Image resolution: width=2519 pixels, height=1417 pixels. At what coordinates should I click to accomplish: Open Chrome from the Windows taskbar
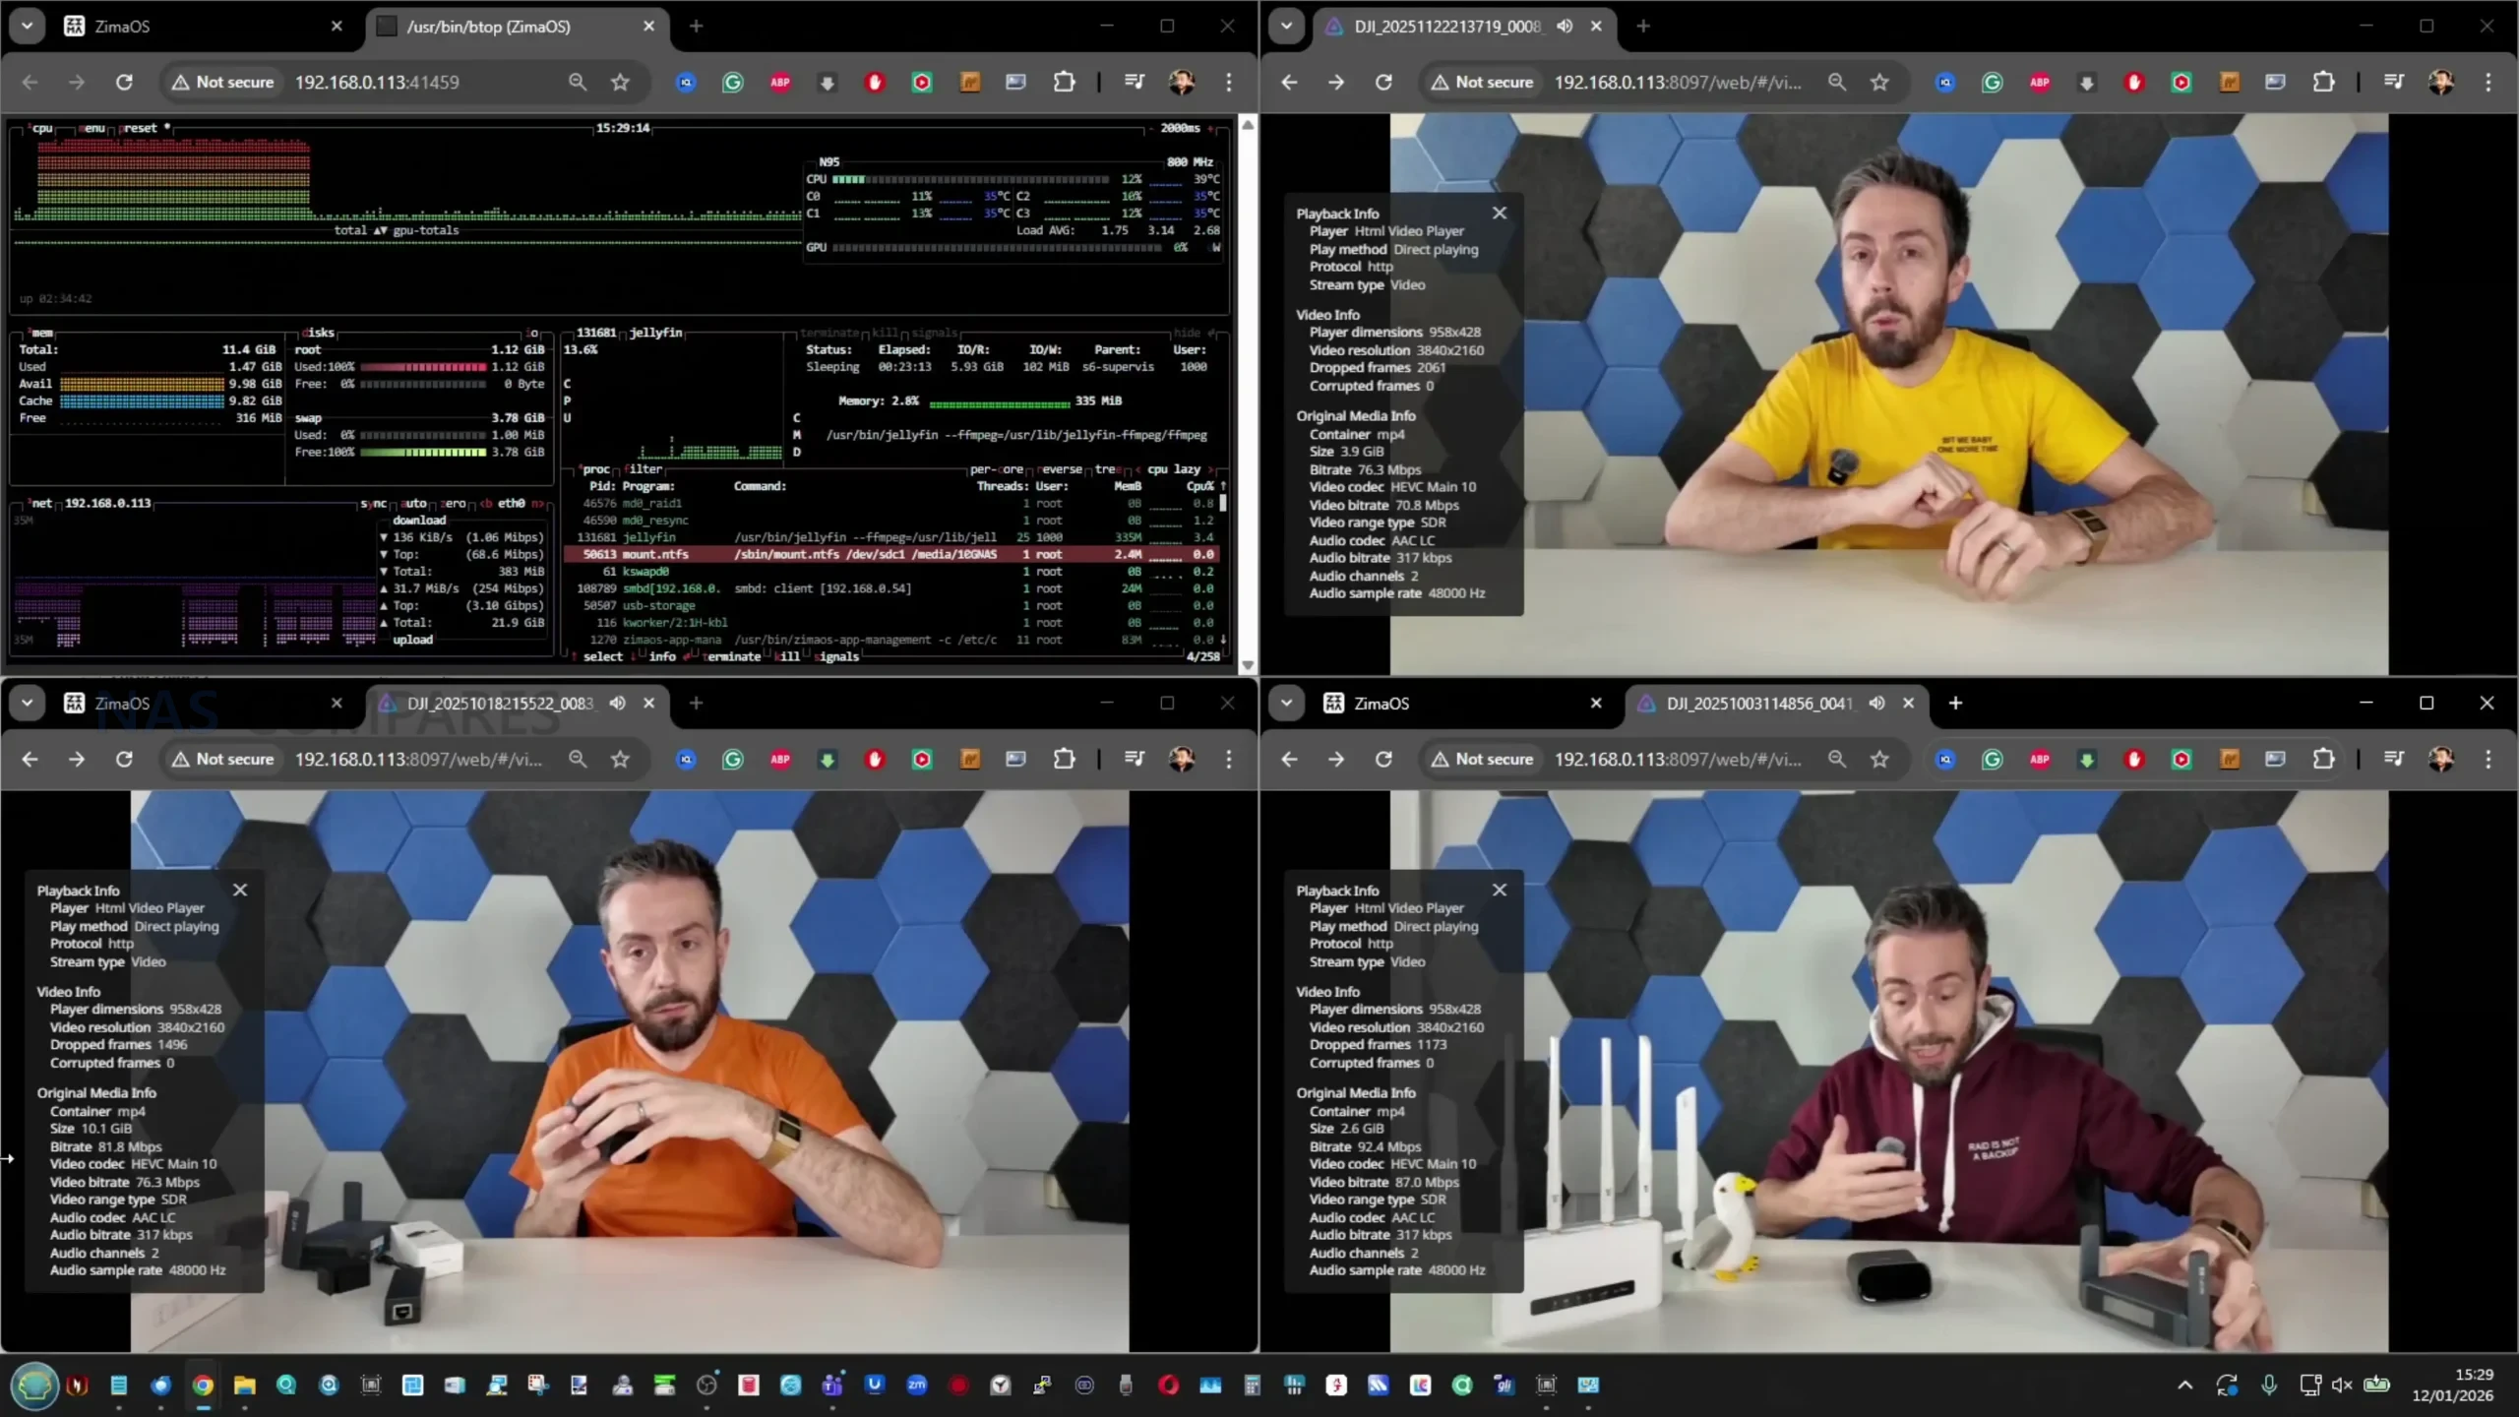tap(203, 1386)
